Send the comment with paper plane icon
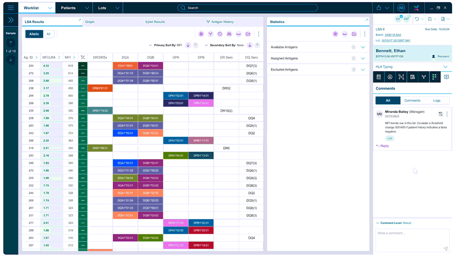455x256 pixels. click(x=446, y=249)
